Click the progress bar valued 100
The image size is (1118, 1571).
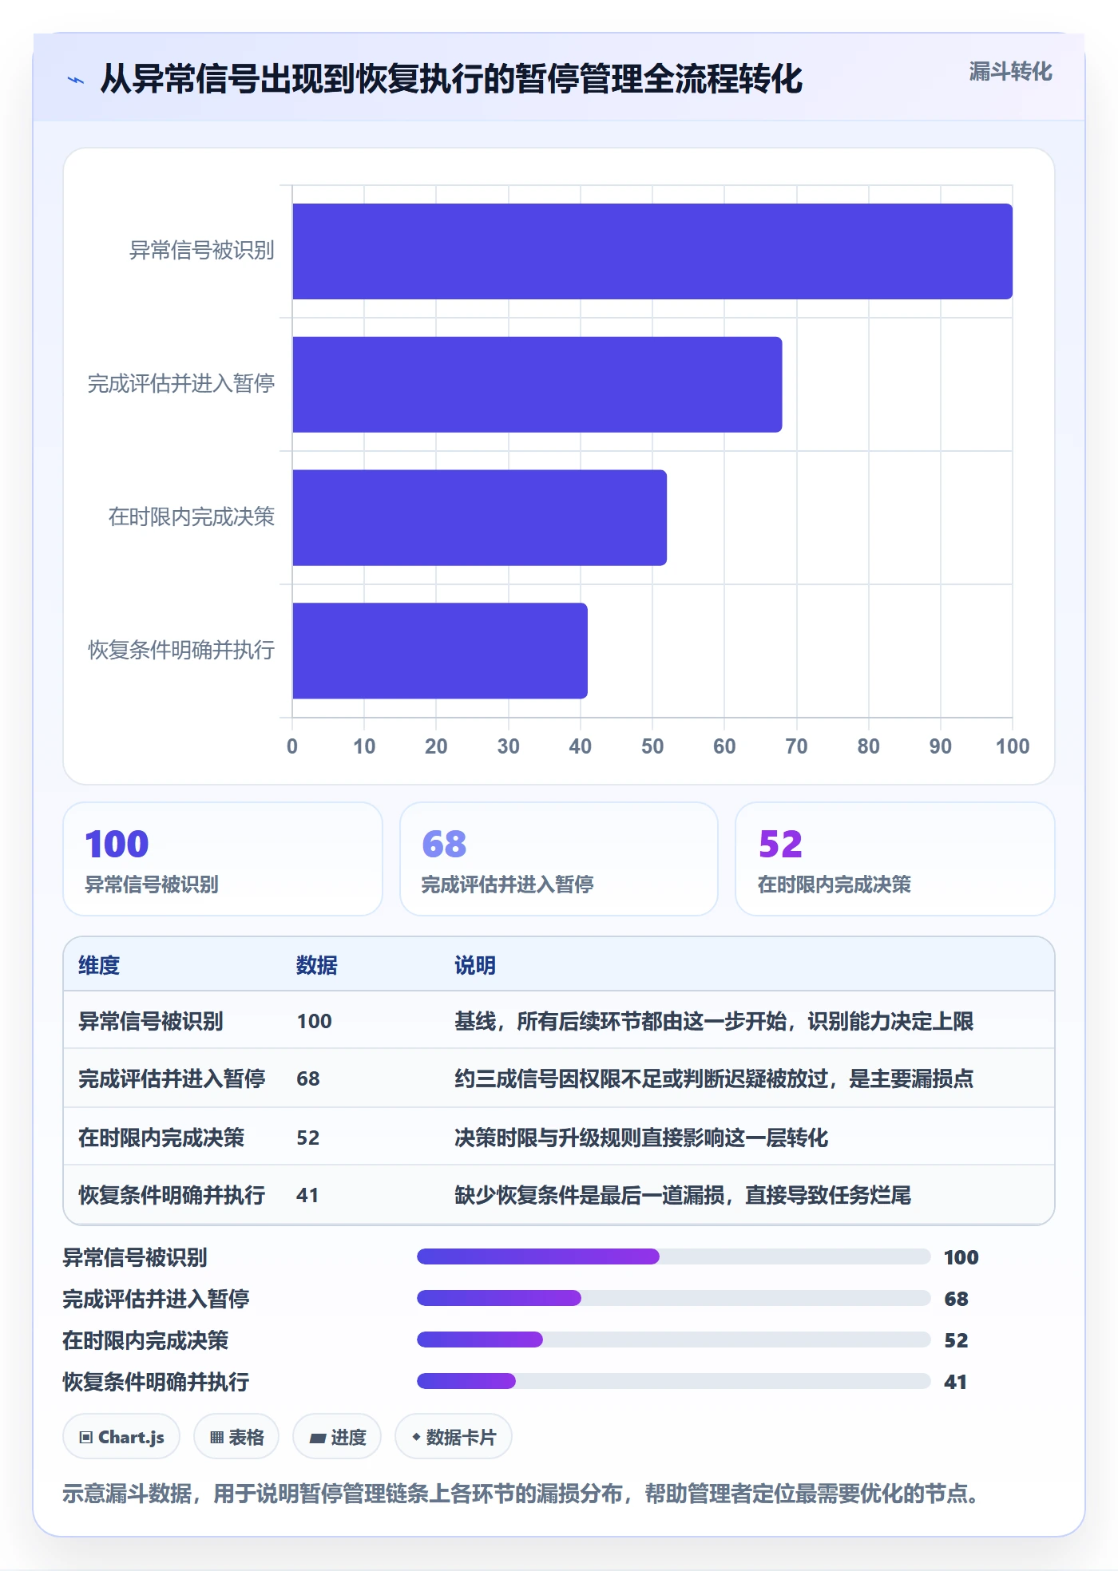pos(674,1256)
